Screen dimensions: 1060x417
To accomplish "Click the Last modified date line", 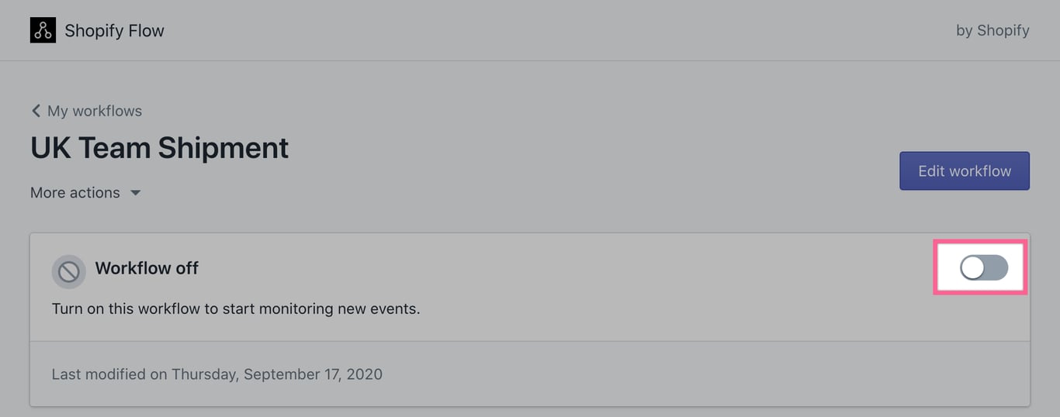I will coord(217,374).
